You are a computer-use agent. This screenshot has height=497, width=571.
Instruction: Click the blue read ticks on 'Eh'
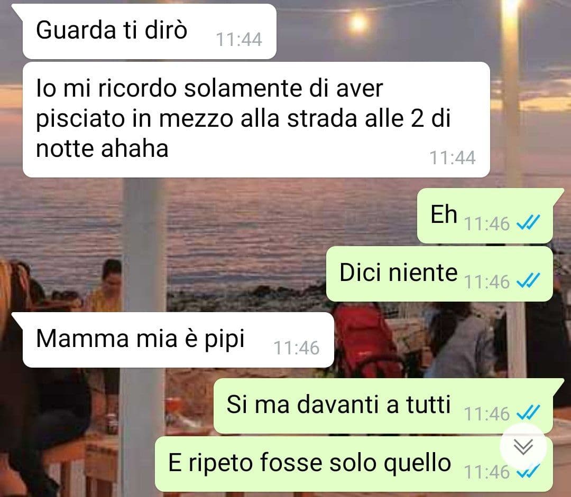coord(528,223)
